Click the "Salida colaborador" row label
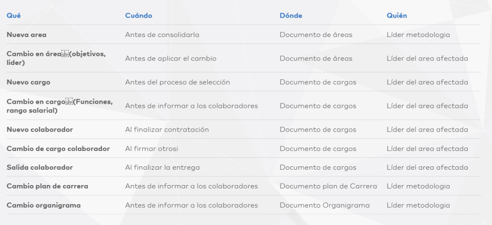 coord(39,167)
